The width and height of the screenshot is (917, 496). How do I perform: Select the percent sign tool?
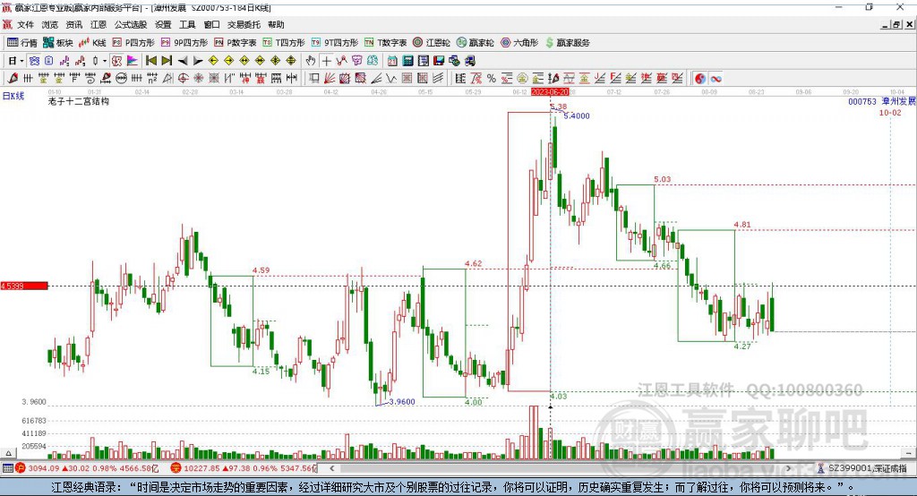pyautogui.click(x=492, y=79)
